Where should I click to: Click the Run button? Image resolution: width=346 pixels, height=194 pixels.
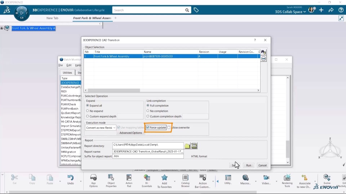249,165
